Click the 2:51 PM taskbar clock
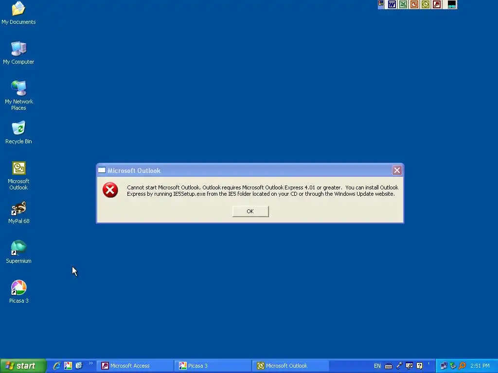Screen dimensions: 498x373 pos(480,366)
